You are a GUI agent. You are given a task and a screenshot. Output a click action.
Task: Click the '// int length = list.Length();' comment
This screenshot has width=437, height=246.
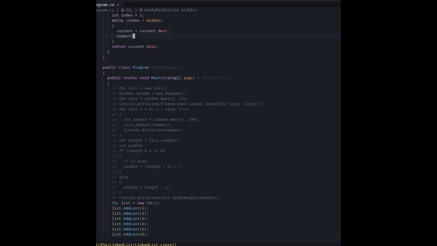(x=146, y=140)
